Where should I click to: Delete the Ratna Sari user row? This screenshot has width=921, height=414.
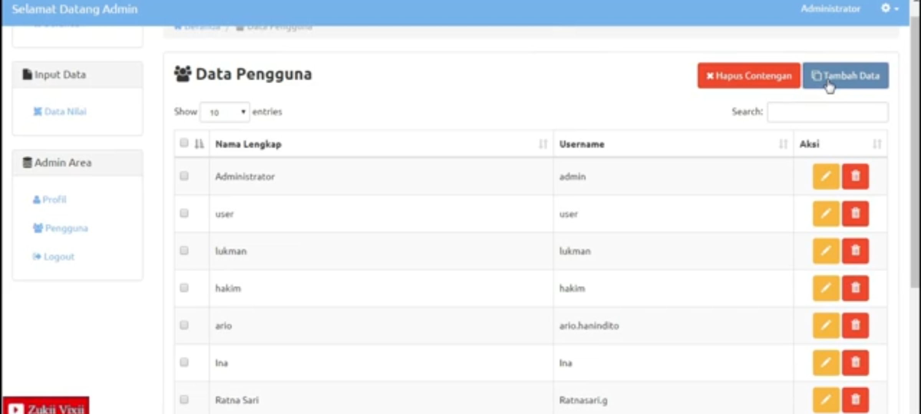pyautogui.click(x=855, y=399)
